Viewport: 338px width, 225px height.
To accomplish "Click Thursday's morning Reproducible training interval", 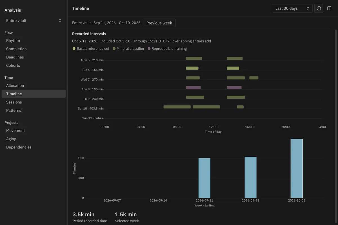I will (194, 87).
